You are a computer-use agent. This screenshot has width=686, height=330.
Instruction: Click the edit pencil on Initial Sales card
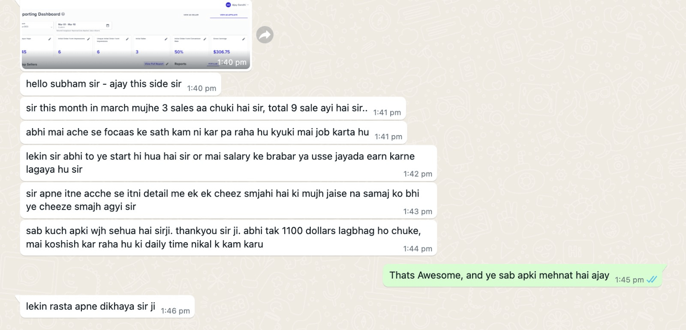coord(166,39)
